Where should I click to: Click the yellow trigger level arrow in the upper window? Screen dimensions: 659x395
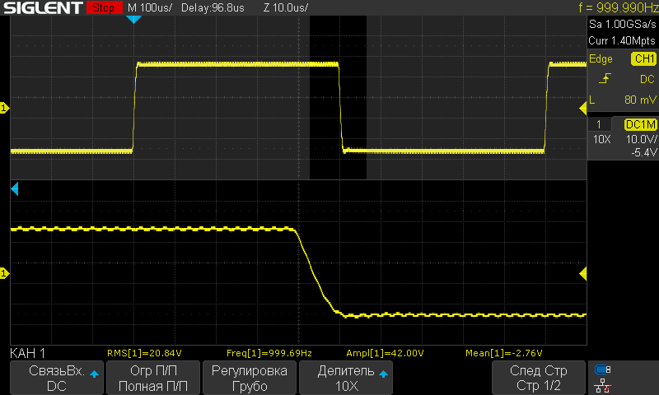click(583, 109)
